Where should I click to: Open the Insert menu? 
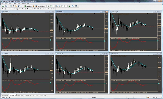click(10, 4)
